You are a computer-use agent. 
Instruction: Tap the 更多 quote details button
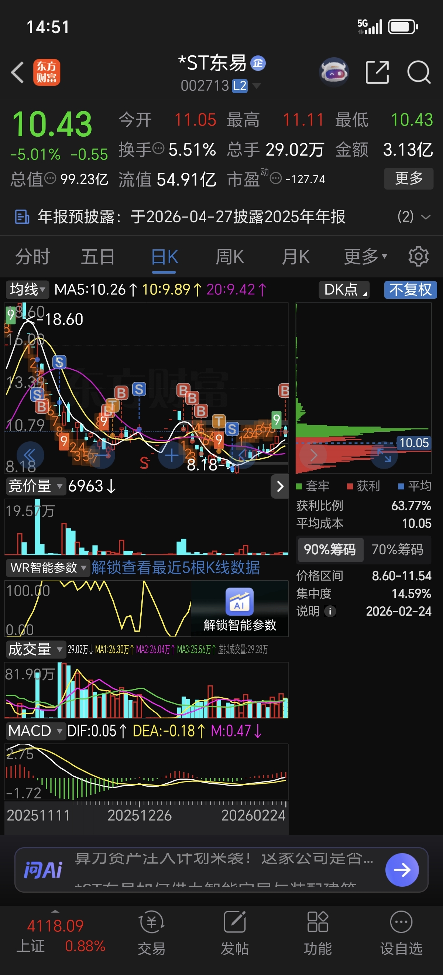409,178
